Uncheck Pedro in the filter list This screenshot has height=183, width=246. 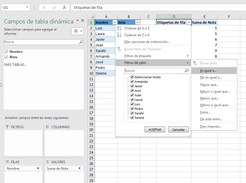[132, 109]
